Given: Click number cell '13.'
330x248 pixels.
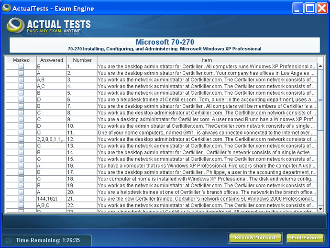Looking at the screenshot, I should pos(82,146).
